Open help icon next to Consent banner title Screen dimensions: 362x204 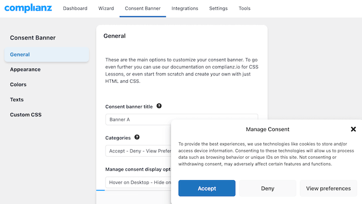tap(159, 106)
